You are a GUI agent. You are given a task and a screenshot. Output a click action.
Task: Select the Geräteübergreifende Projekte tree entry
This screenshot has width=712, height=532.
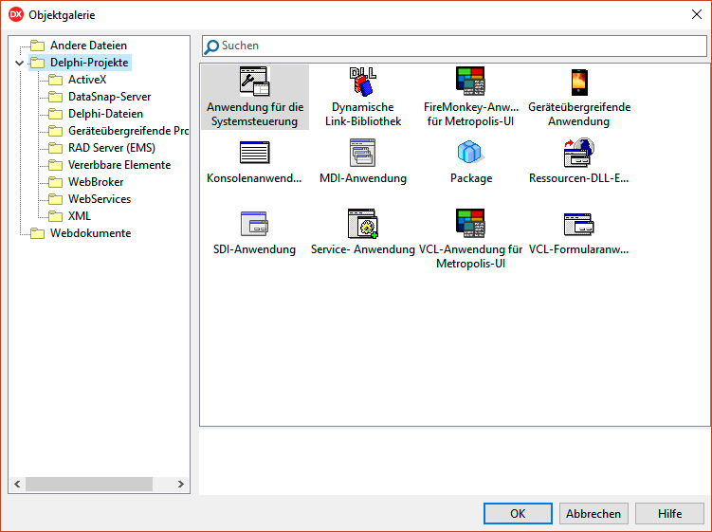click(129, 131)
